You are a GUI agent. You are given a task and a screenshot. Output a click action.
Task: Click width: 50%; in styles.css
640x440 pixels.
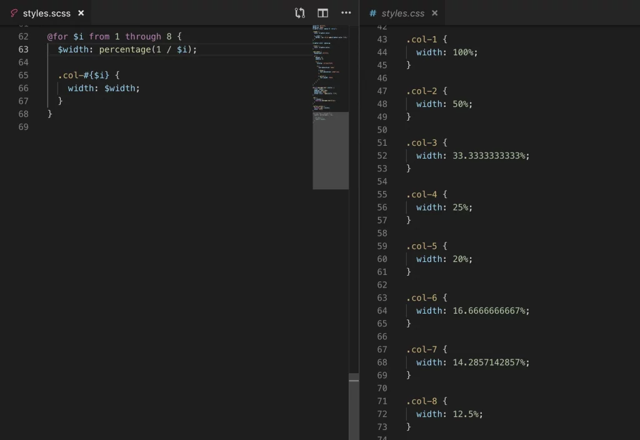pyautogui.click(x=444, y=104)
